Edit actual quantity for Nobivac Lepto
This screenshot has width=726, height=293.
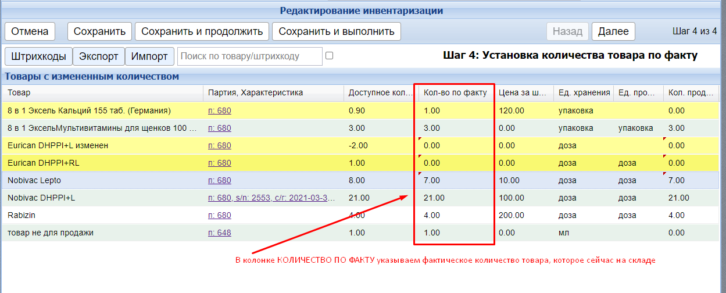click(x=455, y=181)
